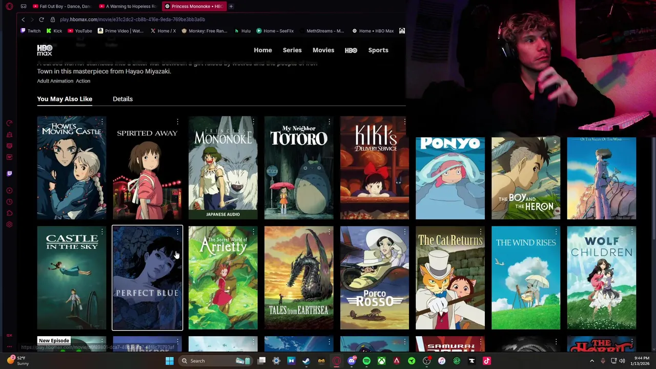Viewport: 656px width, 369px height.
Task: Reload the page with the refresh icon
Action: [42, 19]
